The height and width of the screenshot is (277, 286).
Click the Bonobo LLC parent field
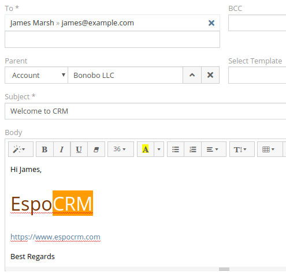tap(125, 75)
